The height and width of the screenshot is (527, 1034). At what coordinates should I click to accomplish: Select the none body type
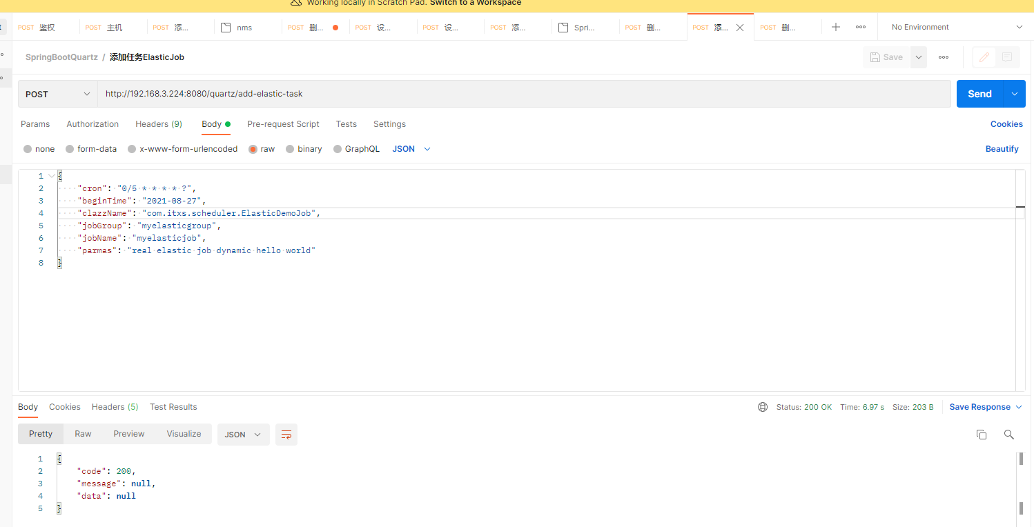[39, 149]
